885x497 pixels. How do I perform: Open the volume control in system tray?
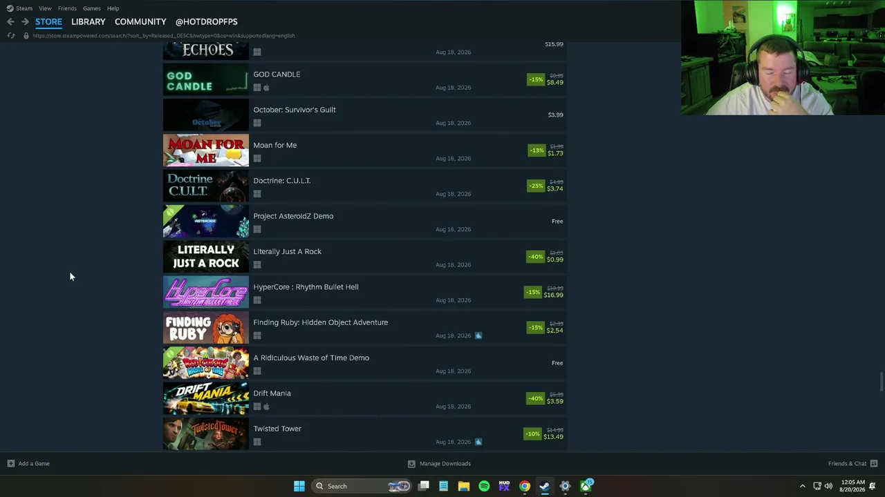click(828, 486)
